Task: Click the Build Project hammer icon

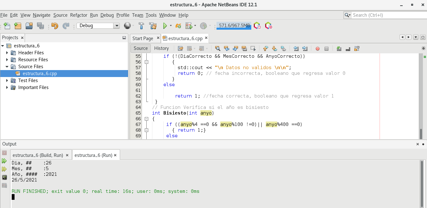Action: pyautogui.click(x=142, y=26)
